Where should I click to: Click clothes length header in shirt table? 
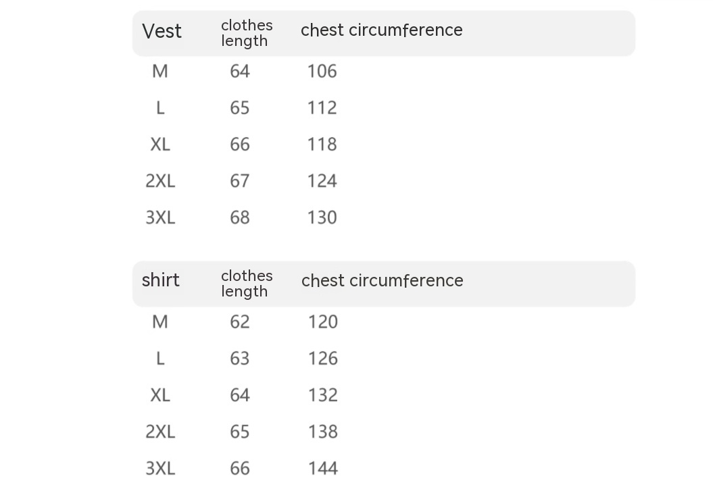click(x=247, y=284)
